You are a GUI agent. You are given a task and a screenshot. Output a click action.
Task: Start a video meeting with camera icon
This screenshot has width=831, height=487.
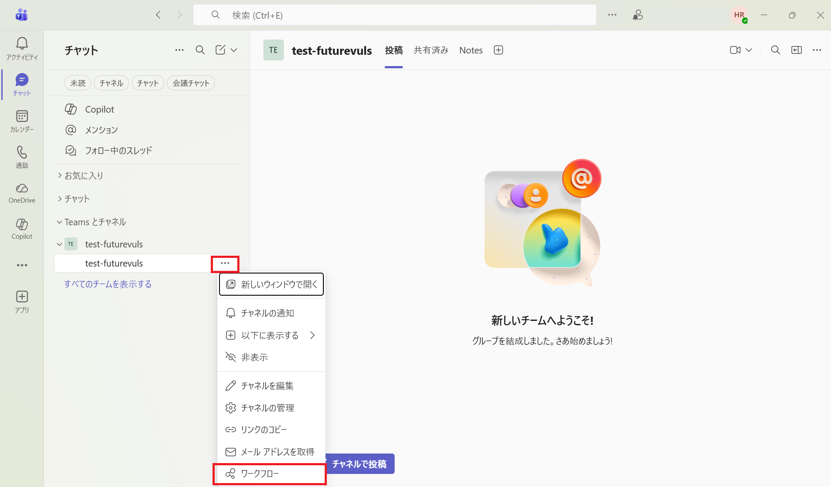pyautogui.click(x=735, y=50)
